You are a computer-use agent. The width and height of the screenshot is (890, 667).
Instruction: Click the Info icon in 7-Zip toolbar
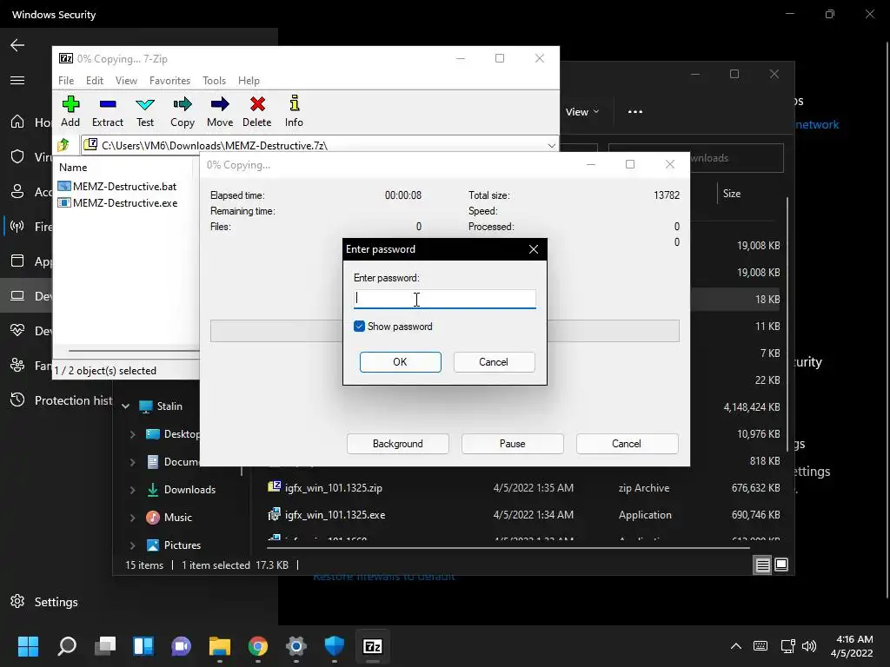294,103
